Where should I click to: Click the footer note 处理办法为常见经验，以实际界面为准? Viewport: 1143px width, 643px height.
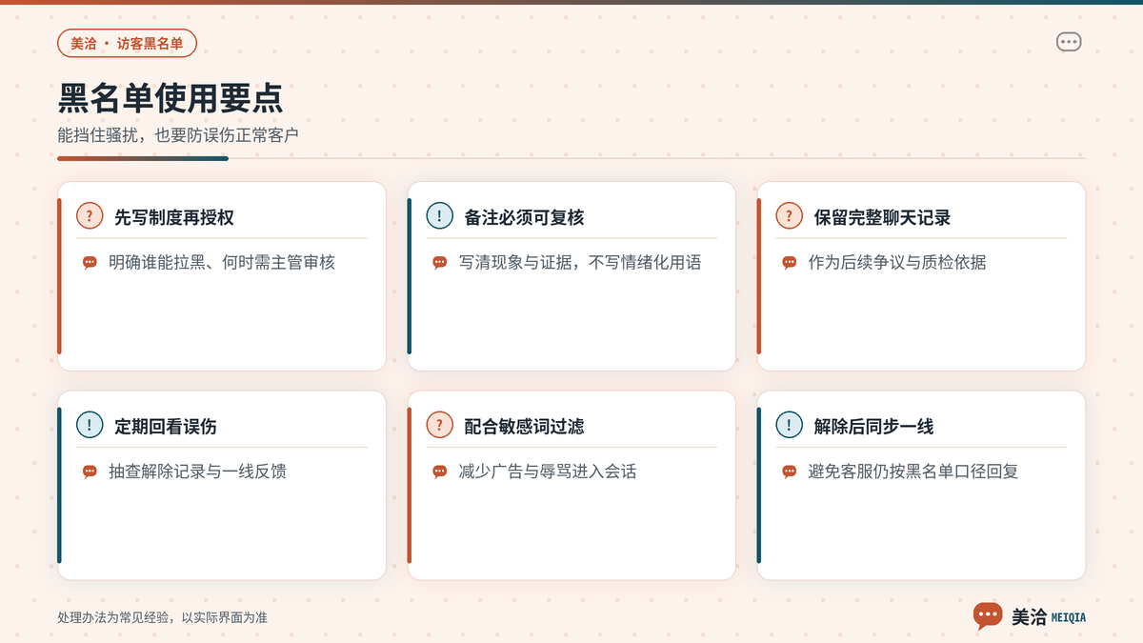(163, 617)
